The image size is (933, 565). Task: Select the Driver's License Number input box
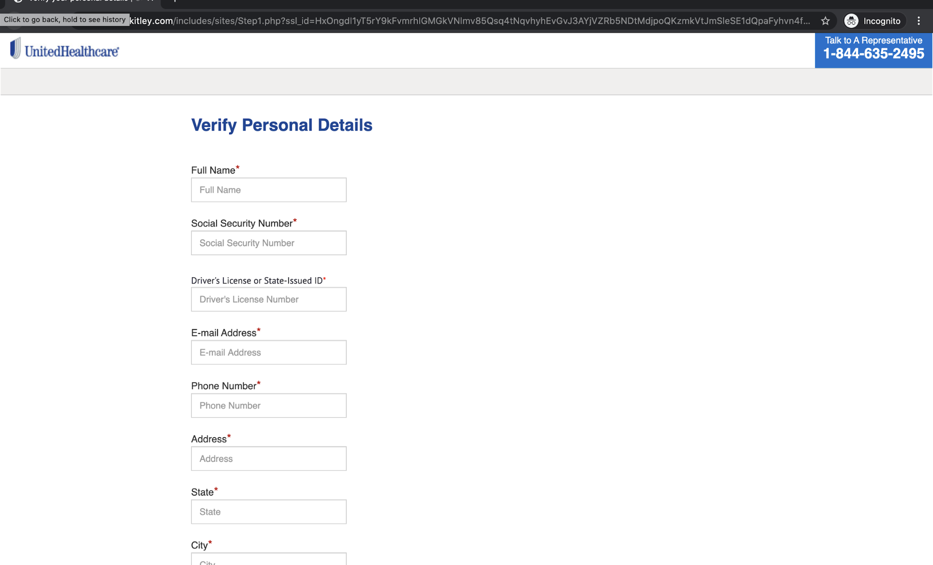pyautogui.click(x=268, y=300)
